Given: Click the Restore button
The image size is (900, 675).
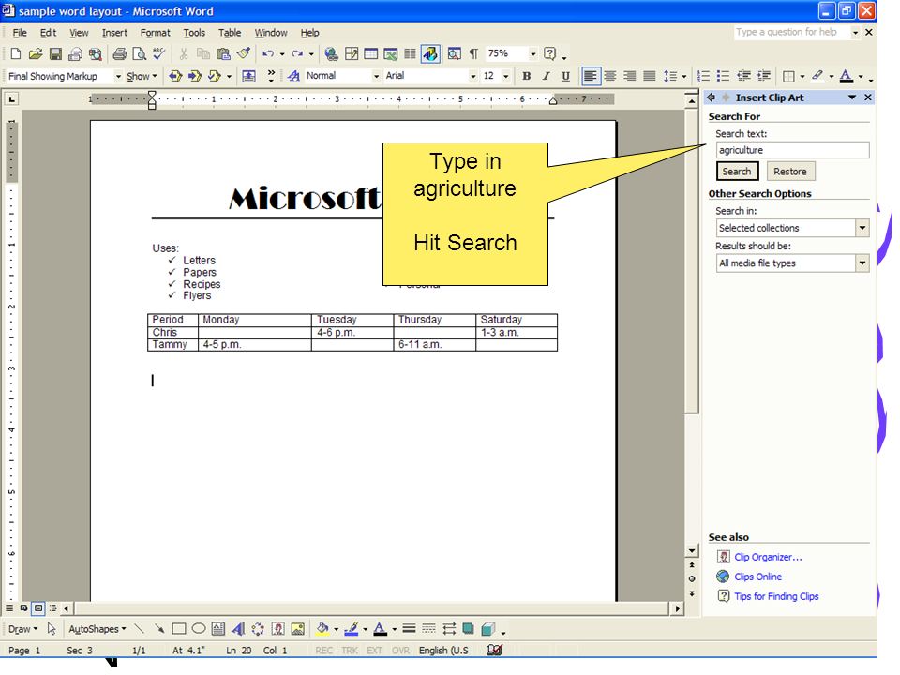Looking at the screenshot, I should 789,172.
